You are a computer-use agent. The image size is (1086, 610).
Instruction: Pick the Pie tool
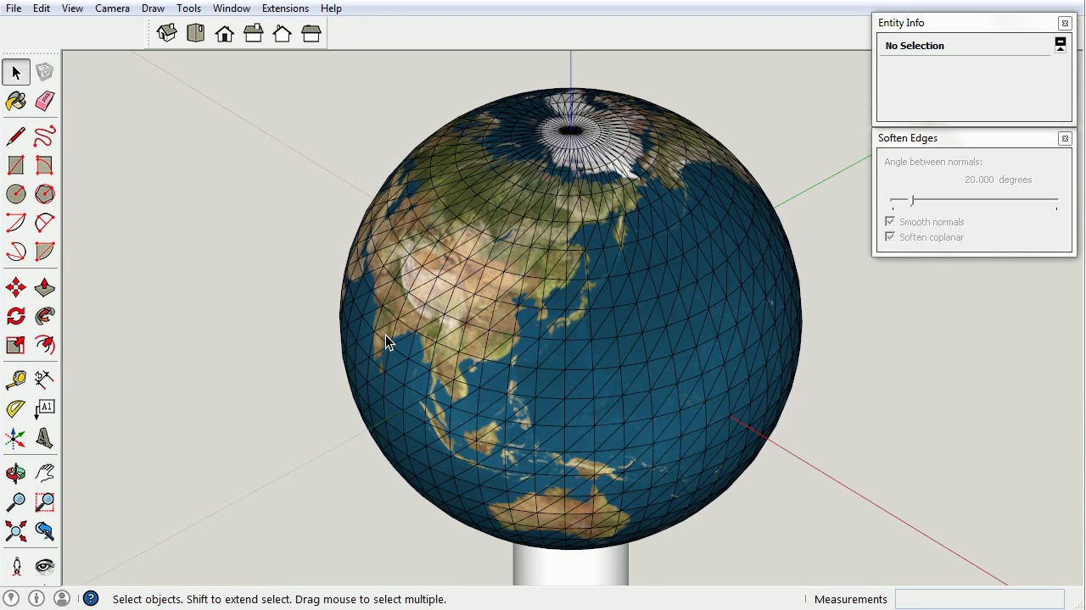(45, 252)
